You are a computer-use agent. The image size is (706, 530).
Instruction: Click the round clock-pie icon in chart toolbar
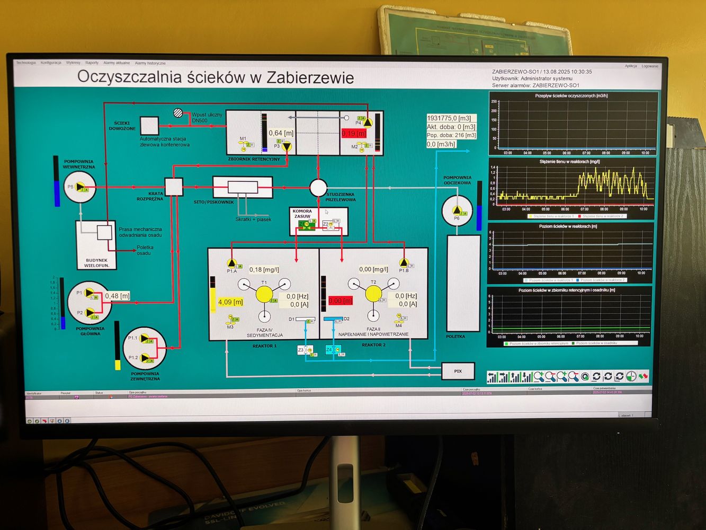tap(631, 376)
